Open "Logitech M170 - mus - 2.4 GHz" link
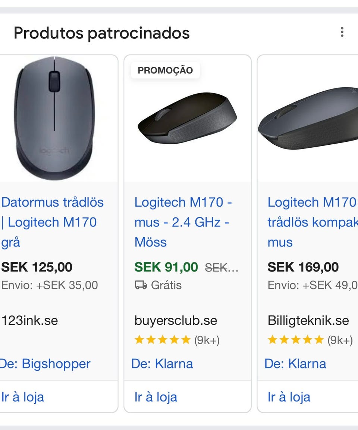Screen dimensions: 358x430 pos(183,222)
